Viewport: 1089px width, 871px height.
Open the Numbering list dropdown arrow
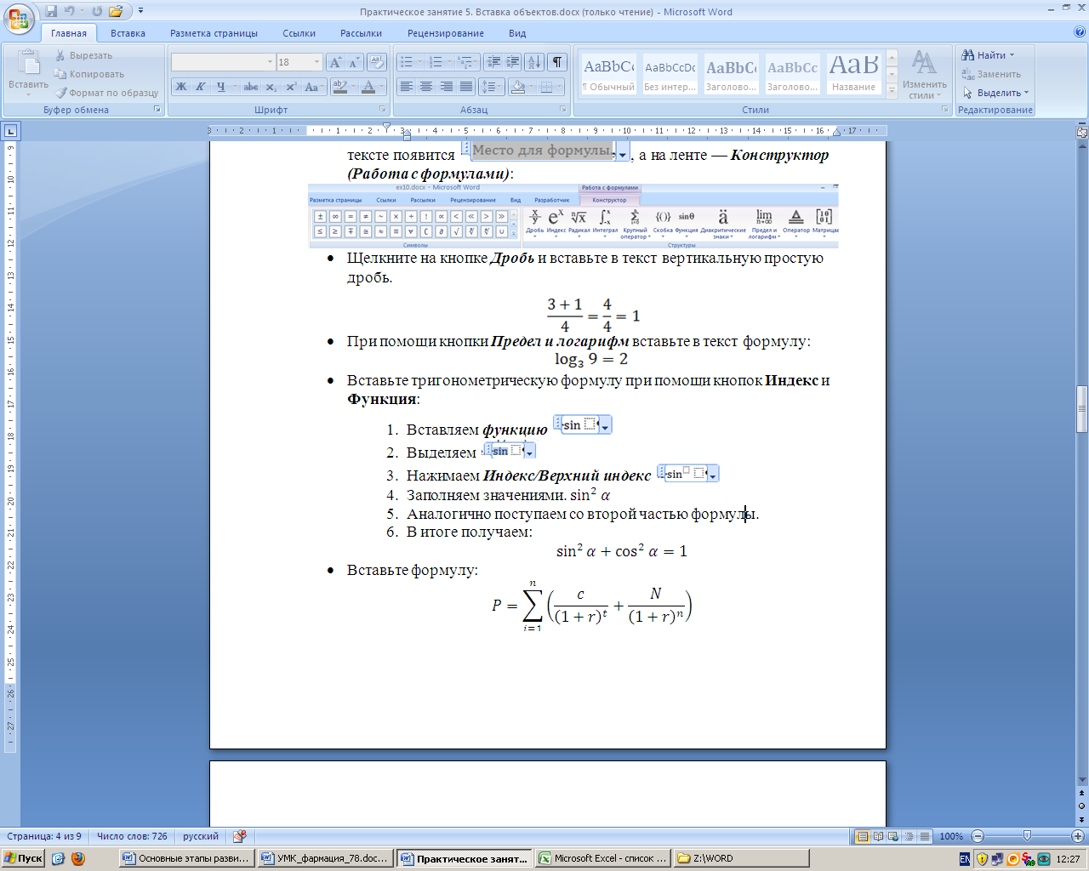(x=451, y=62)
